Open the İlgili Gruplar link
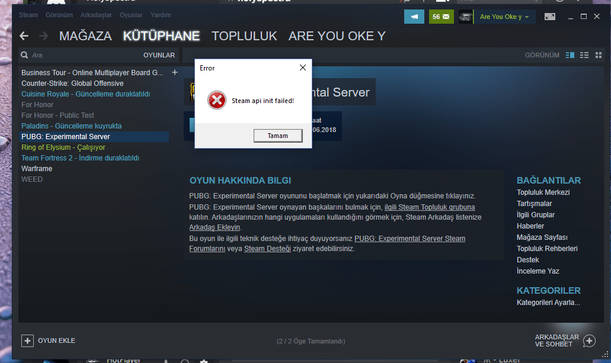This screenshot has height=363, width=611. pyautogui.click(x=535, y=215)
